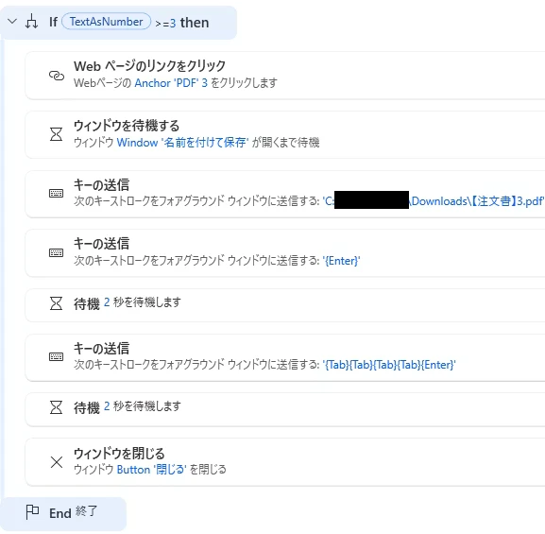
Task: Click the 'then' keyword in If header
Action: pos(195,23)
